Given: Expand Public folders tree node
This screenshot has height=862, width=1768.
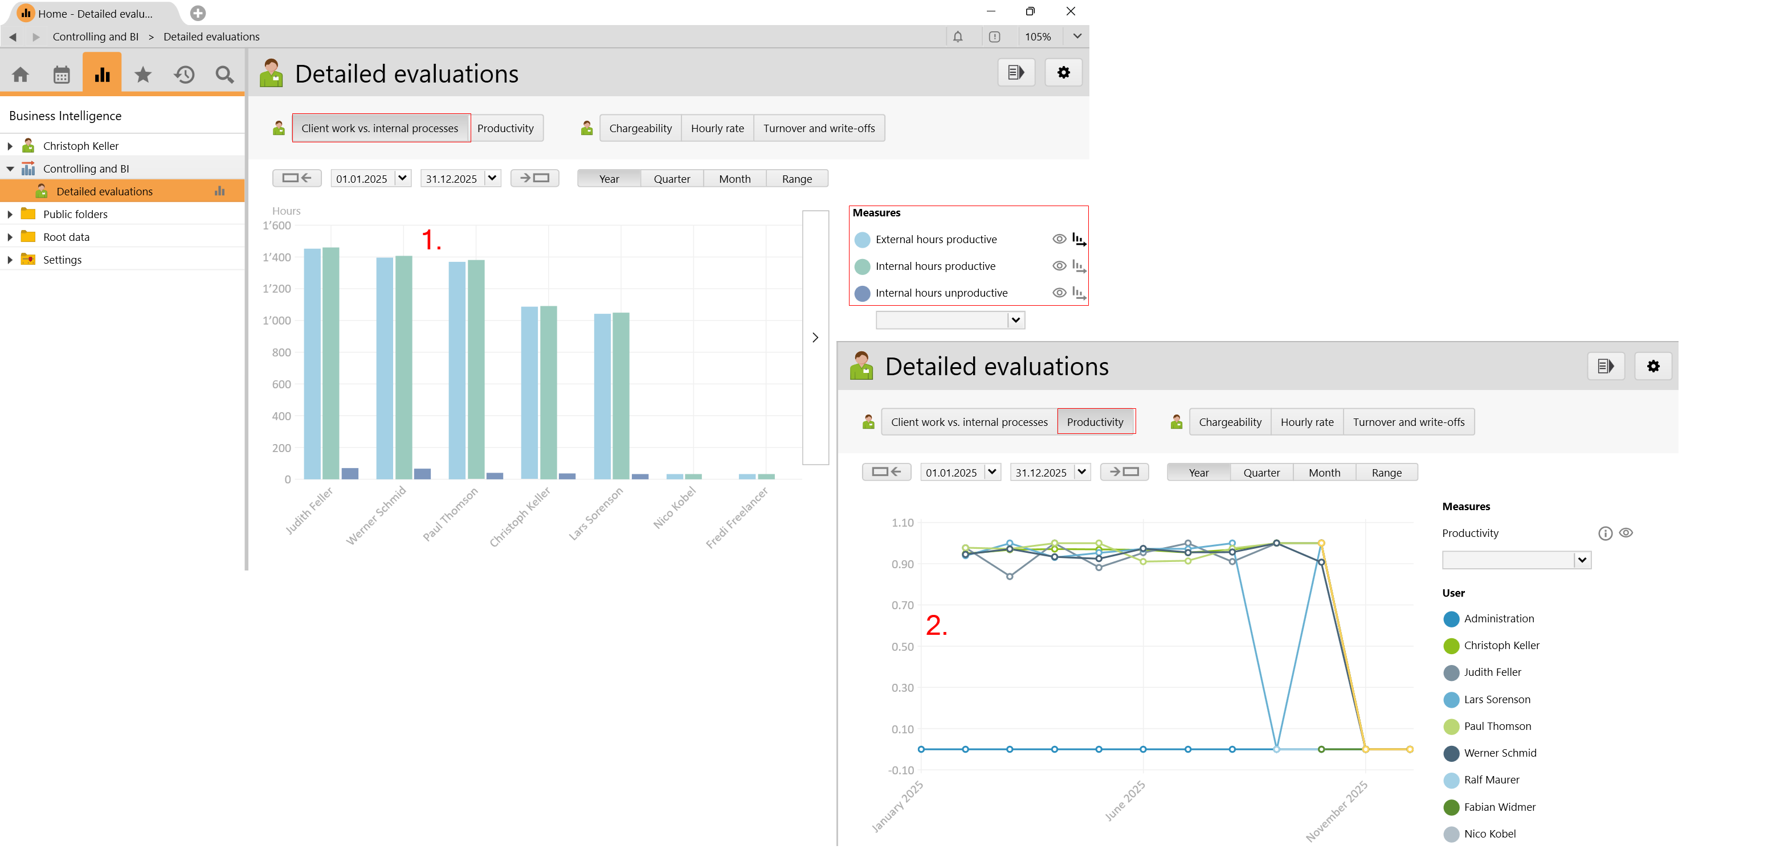Looking at the screenshot, I should pyautogui.click(x=10, y=215).
